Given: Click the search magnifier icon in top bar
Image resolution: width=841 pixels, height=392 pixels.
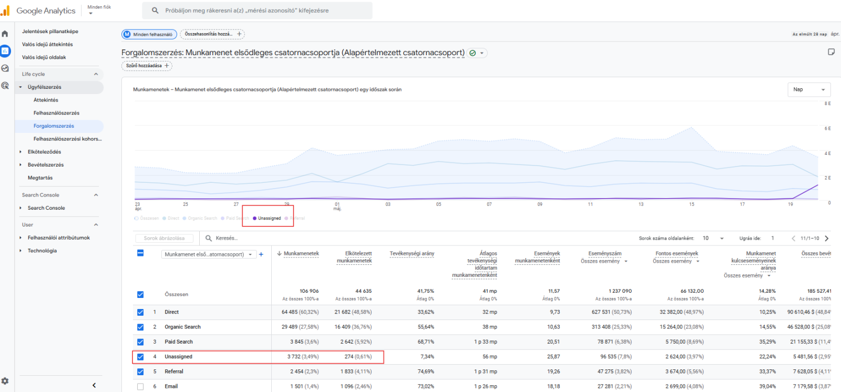Looking at the screenshot, I should click(155, 11).
